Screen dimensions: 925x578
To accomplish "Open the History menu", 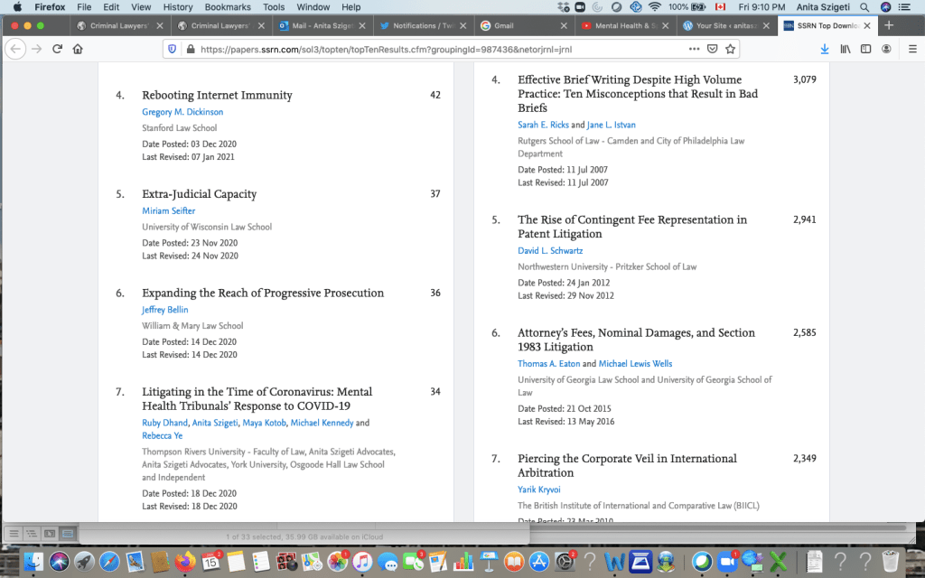I will 178,6.
